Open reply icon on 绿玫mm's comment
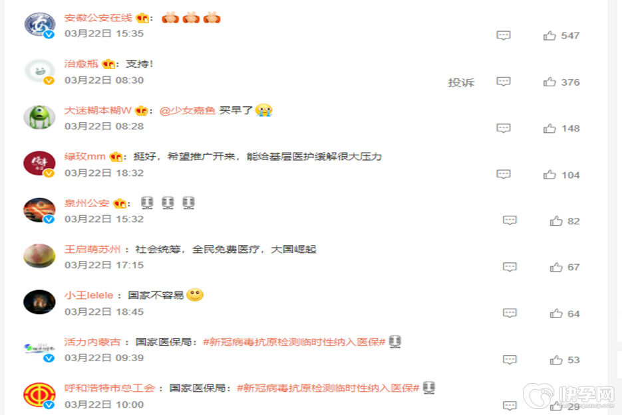 (504, 175)
